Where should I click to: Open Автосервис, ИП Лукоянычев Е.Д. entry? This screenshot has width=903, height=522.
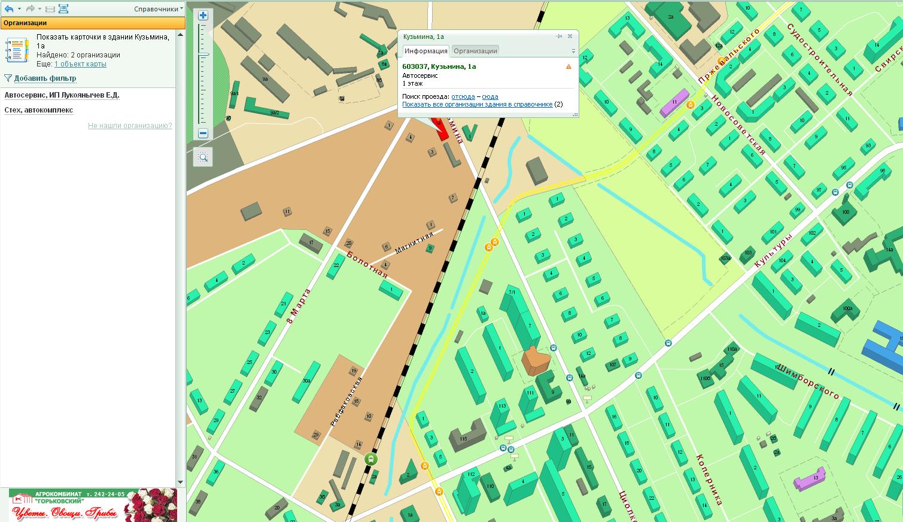tap(62, 95)
